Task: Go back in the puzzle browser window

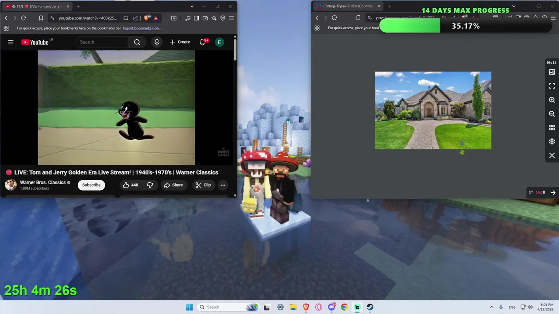Action: [x=317, y=17]
